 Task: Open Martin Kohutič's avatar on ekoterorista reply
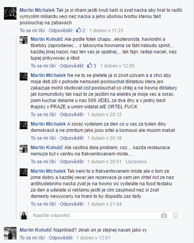[x=24, y=40]
